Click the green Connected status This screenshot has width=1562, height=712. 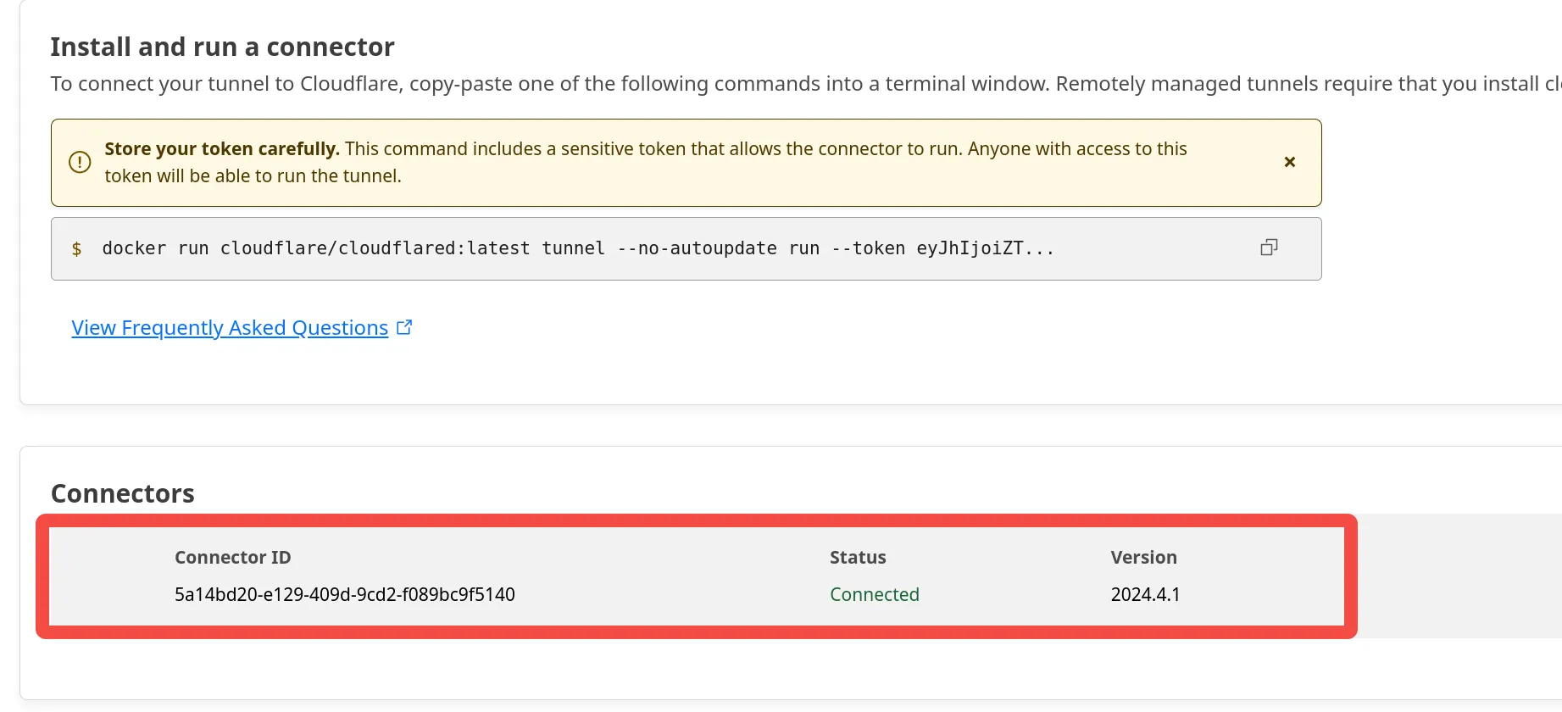coord(874,595)
